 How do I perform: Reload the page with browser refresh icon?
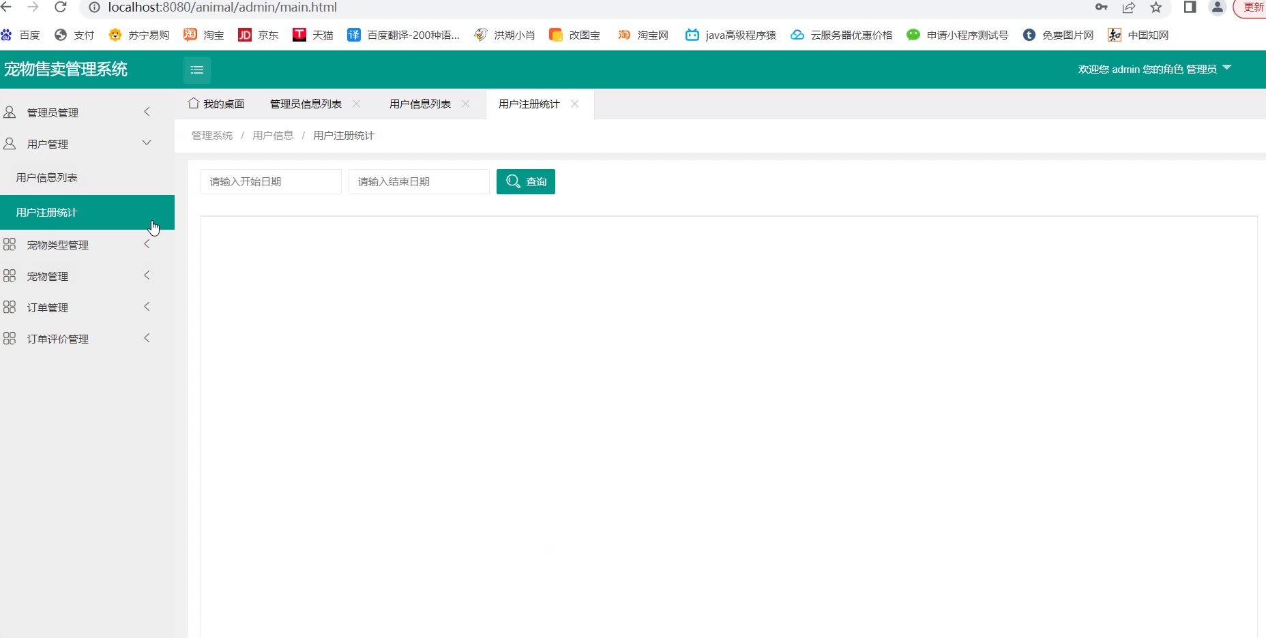(x=61, y=7)
